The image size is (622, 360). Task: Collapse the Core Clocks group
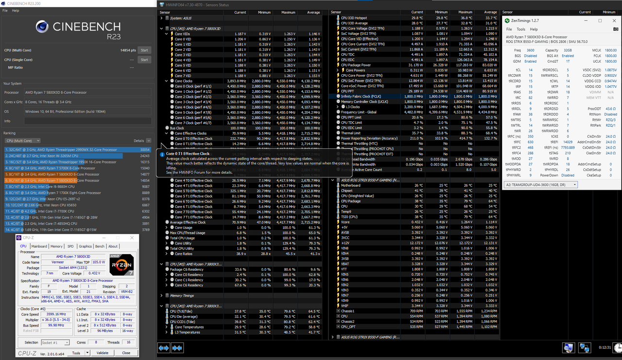[166, 81]
